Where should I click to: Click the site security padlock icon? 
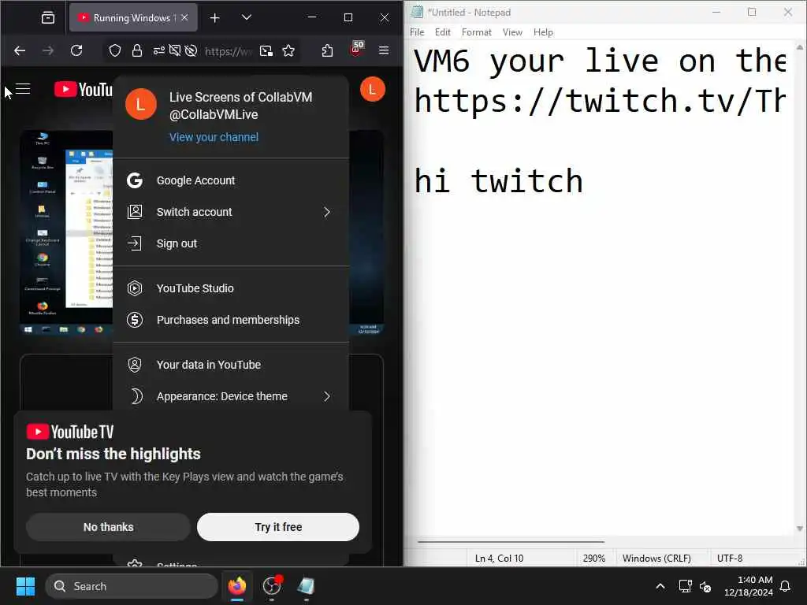(137, 50)
